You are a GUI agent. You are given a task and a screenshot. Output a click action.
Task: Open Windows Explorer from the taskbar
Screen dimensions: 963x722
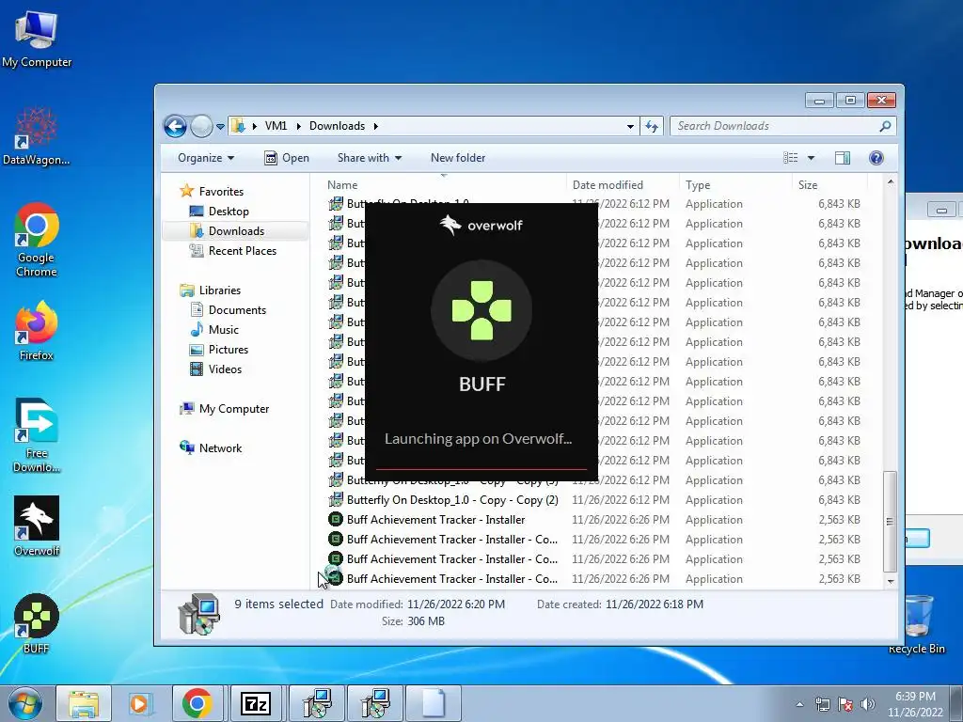pos(84,703)
